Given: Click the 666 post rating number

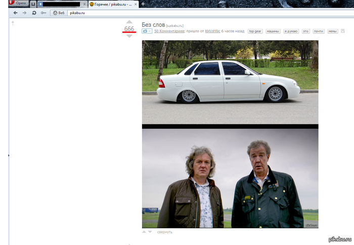Looking at the screenshot, I should coord(129,29).
